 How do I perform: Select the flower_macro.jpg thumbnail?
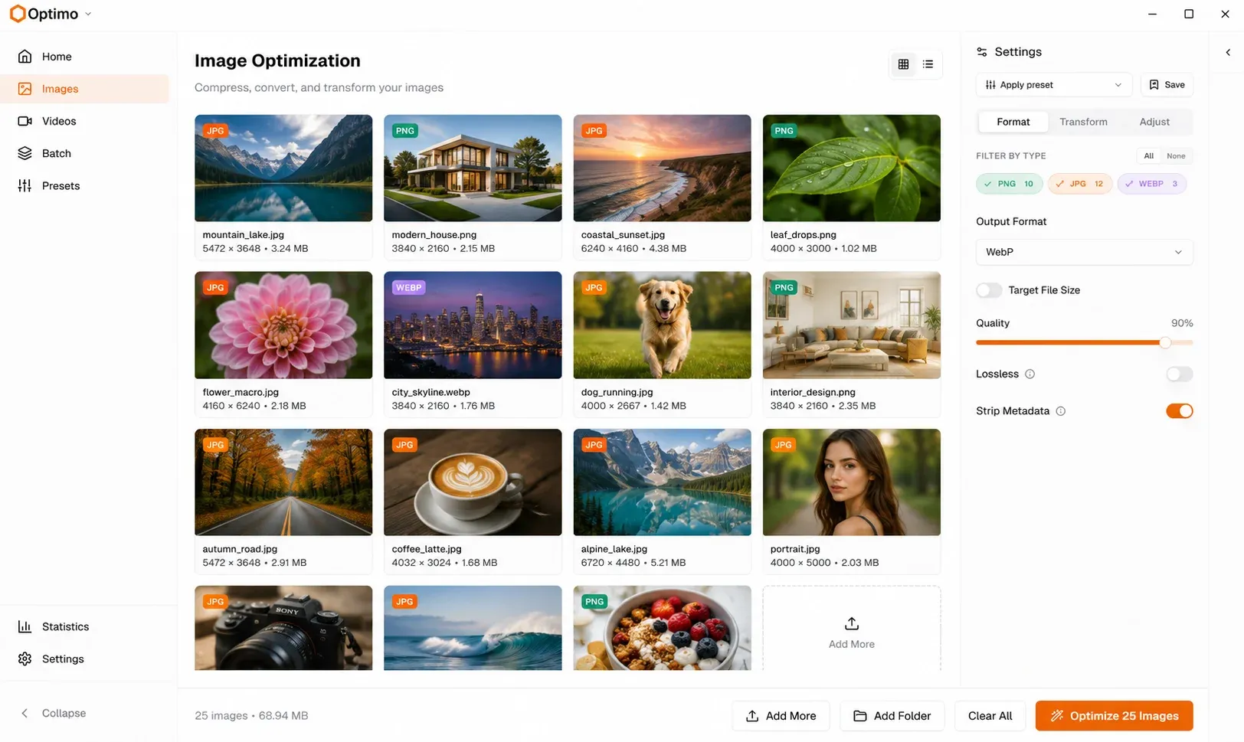[283, 325]
